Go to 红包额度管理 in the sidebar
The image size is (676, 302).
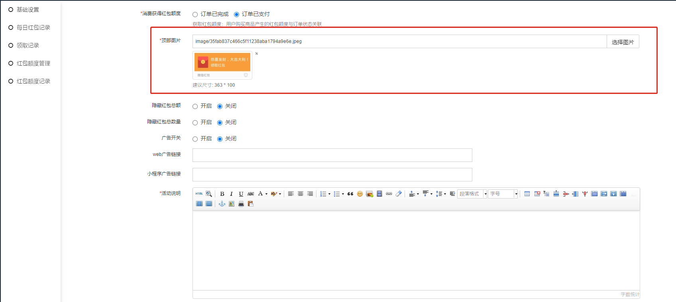click(x=33, y=63)
